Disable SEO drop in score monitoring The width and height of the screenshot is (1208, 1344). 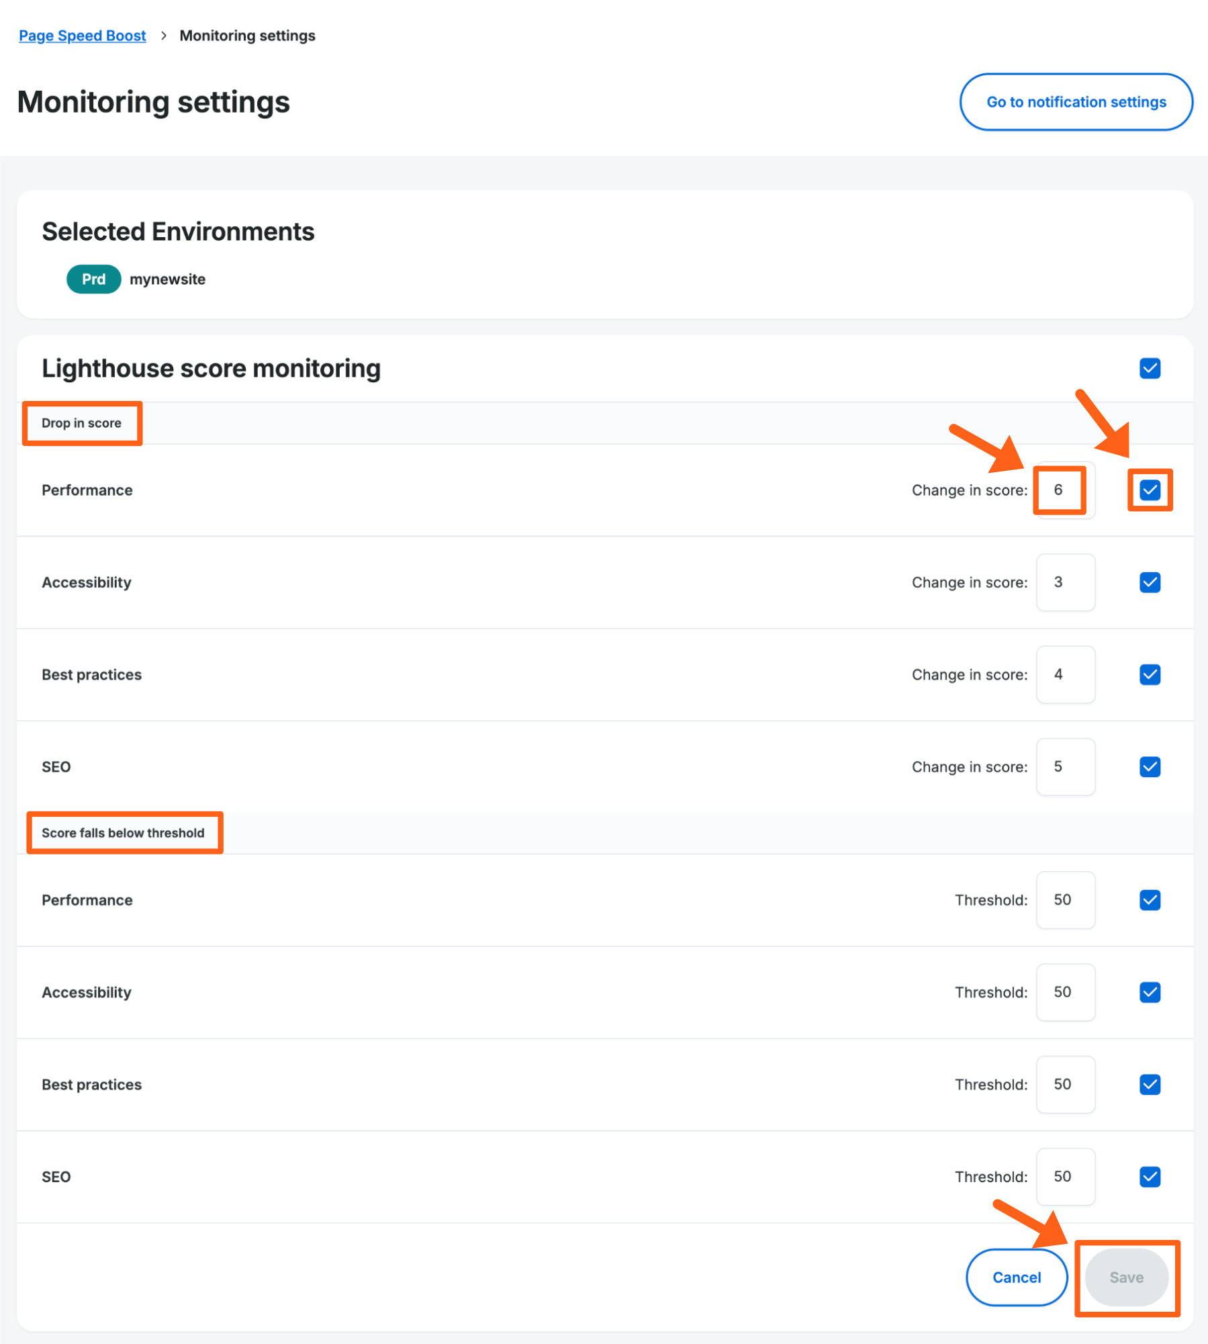coord(1150,766)
